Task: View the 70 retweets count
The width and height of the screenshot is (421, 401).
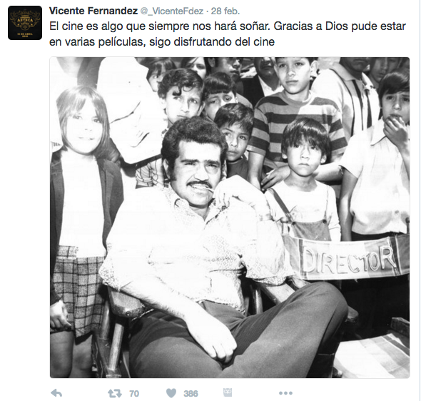Action: point(134,393)
